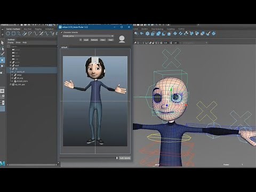Switch to Curves / Surfaces shelf tab

tap(13, 29)
